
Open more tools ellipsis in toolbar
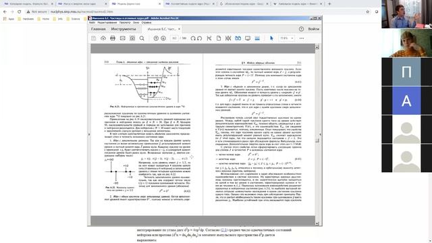point(302,38)
